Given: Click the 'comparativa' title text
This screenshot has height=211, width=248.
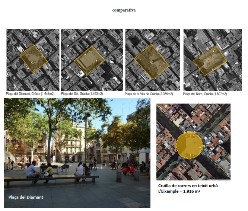Looking at the screenshot, I should coord(124,10).
